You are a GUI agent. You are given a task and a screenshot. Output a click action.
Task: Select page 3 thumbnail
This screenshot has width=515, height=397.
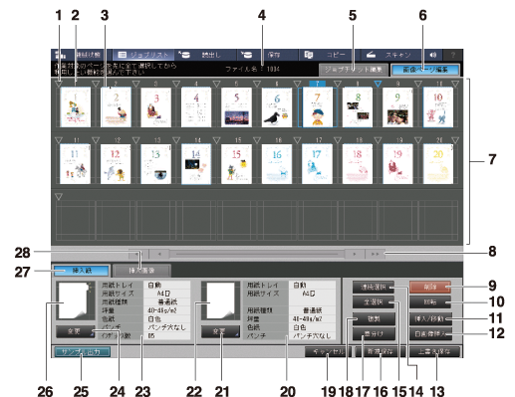156,107
